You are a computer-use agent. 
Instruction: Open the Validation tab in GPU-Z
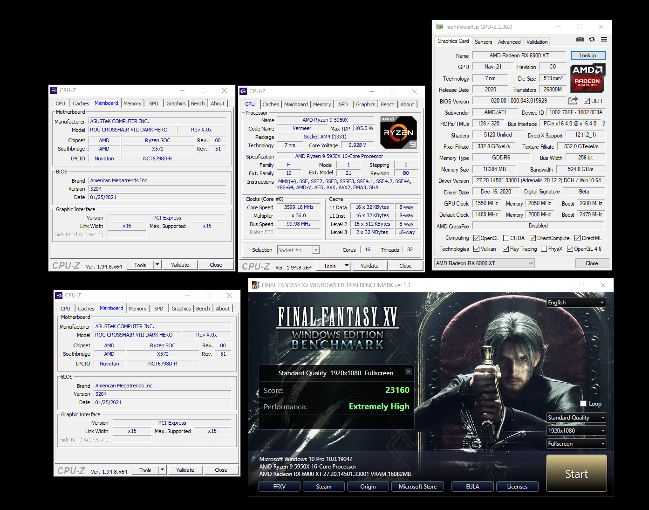click(x=537, y=42)
